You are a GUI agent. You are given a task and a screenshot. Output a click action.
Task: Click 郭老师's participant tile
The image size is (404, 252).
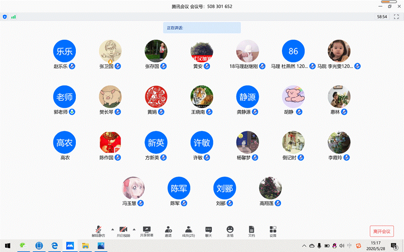(x=64, y=97)
